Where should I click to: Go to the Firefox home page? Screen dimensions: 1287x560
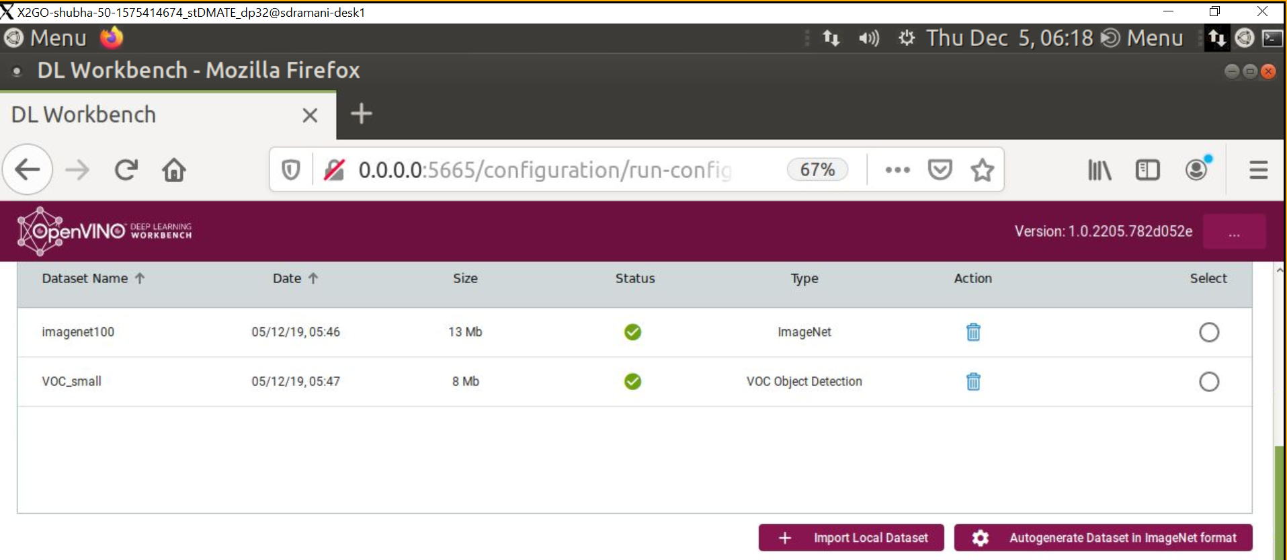[174, 170]
